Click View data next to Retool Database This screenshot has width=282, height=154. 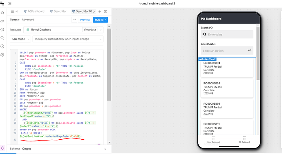coord(90,30)
